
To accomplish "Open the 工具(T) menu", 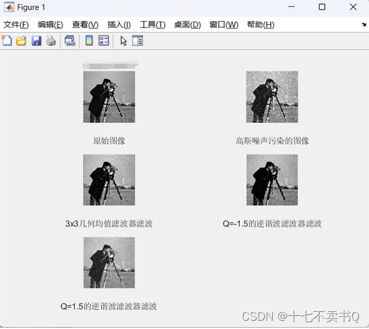I will 153,25.
